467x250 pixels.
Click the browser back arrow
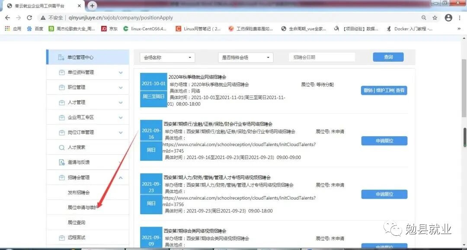[7, 18]
